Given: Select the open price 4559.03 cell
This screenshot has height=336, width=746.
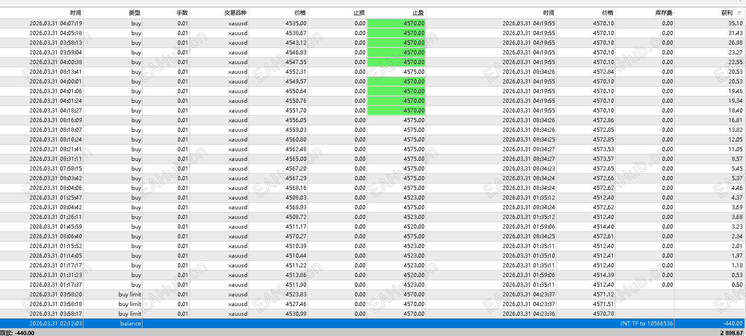Looking at the screenshot, I should coord(296,130).
